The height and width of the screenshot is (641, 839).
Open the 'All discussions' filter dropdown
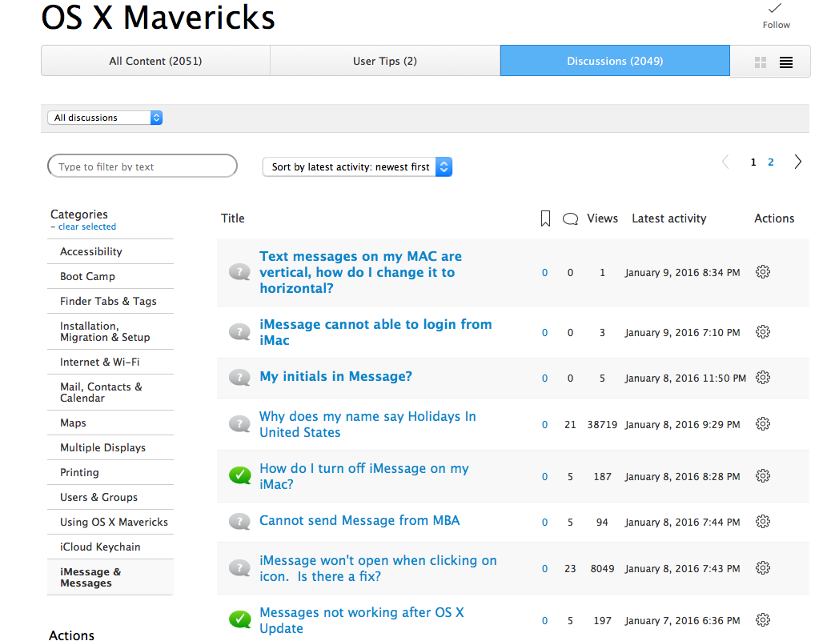105,118
